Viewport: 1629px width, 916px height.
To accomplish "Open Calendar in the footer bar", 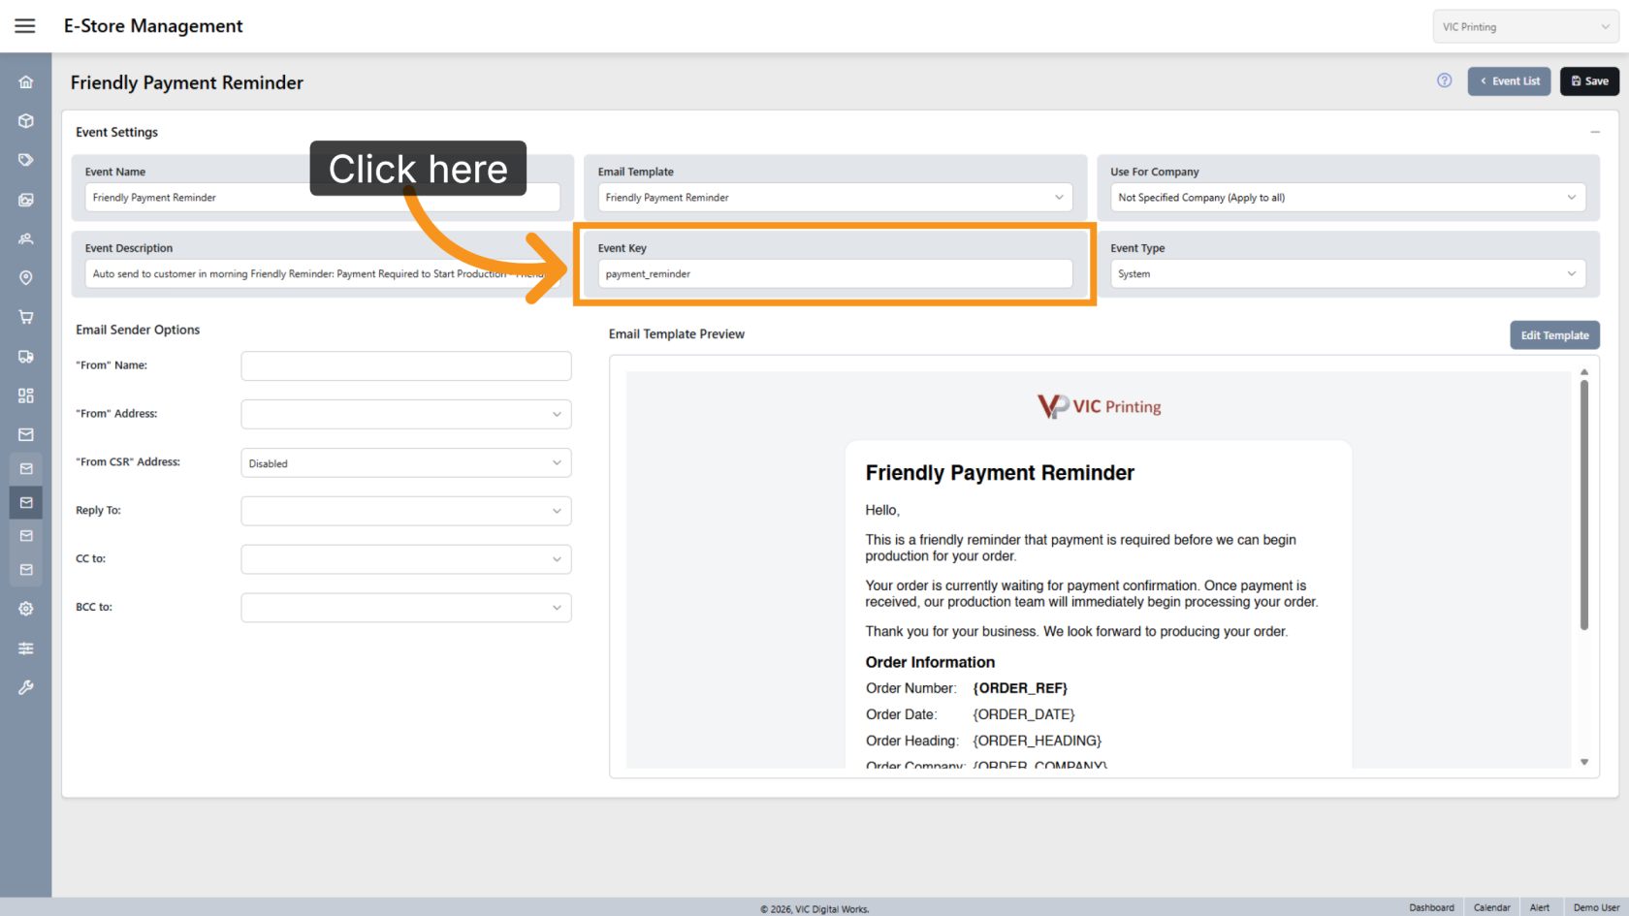I will coord(1492,907).
